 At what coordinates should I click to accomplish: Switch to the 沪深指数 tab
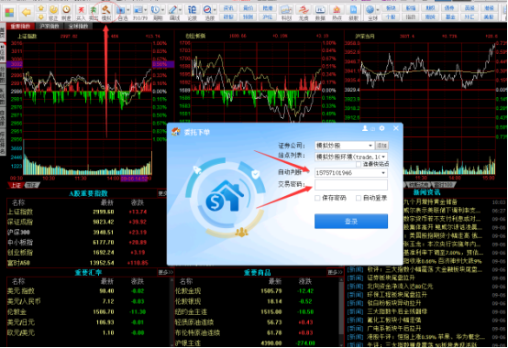tap(50, 27)
